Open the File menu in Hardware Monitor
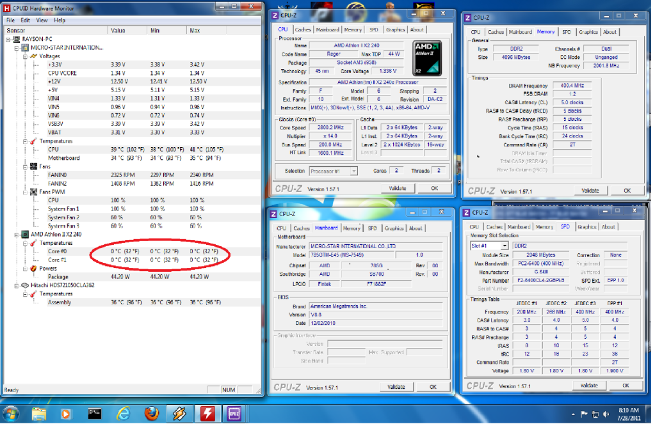655x424 pixels. [10, 20]
